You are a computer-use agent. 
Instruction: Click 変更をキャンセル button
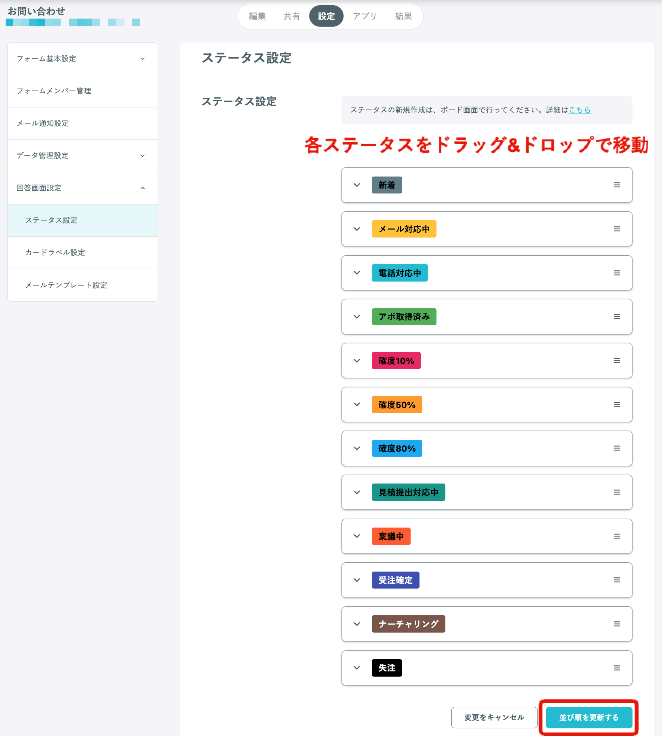[494, 717]
